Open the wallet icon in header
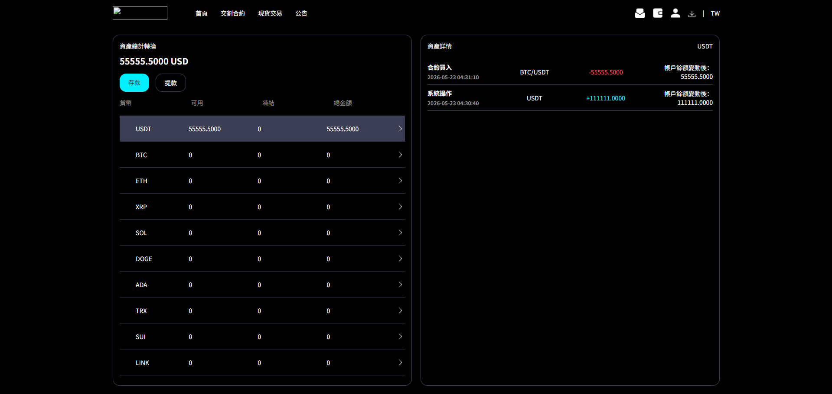This screenshot has height=394, width=832. [x=658, y=13]
